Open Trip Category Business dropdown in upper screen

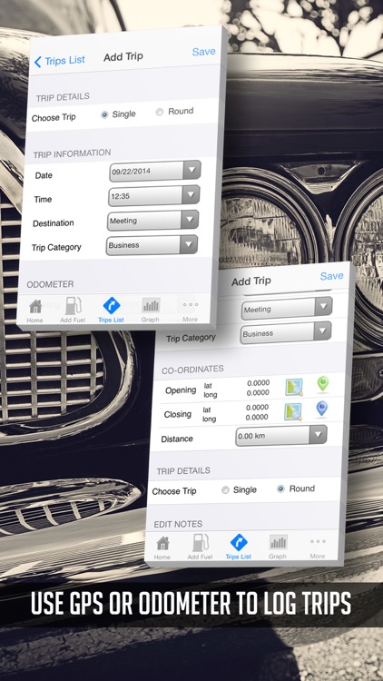pyautogui.click(x=152, y=245)
